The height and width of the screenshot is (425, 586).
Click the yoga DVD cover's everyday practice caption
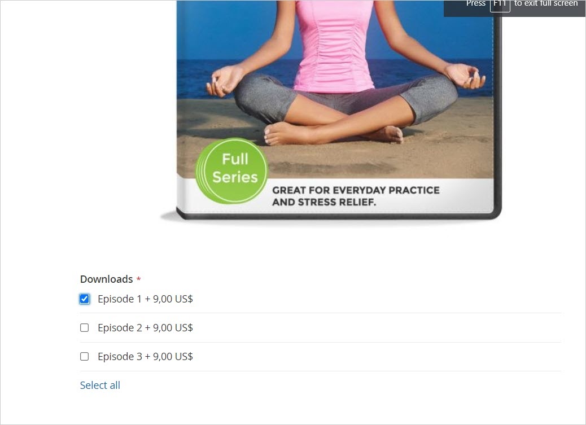tap(356, 196)
